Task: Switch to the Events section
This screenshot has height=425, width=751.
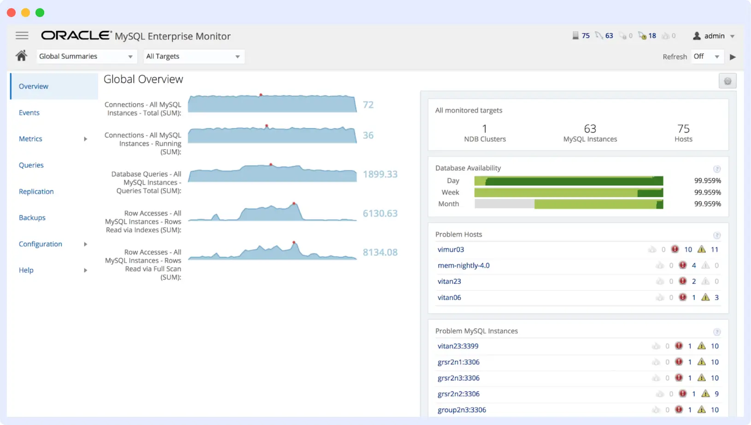Action: pyautogui.click(x=29, y=112)
